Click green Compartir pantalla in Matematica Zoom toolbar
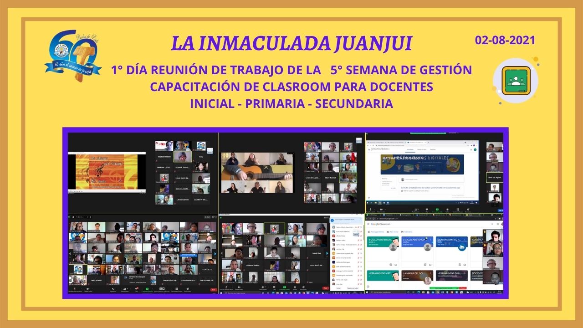 pyautogui.click(x=437, y=210)
